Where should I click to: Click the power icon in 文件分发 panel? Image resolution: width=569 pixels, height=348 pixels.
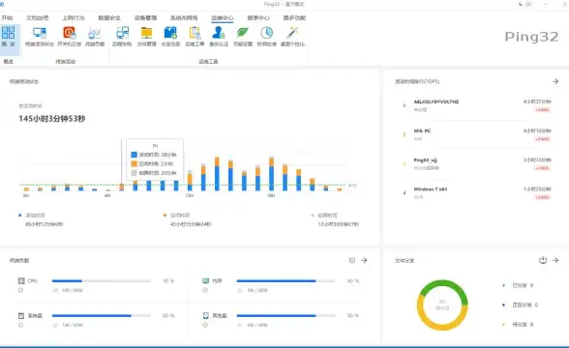(x=543, y=260)
